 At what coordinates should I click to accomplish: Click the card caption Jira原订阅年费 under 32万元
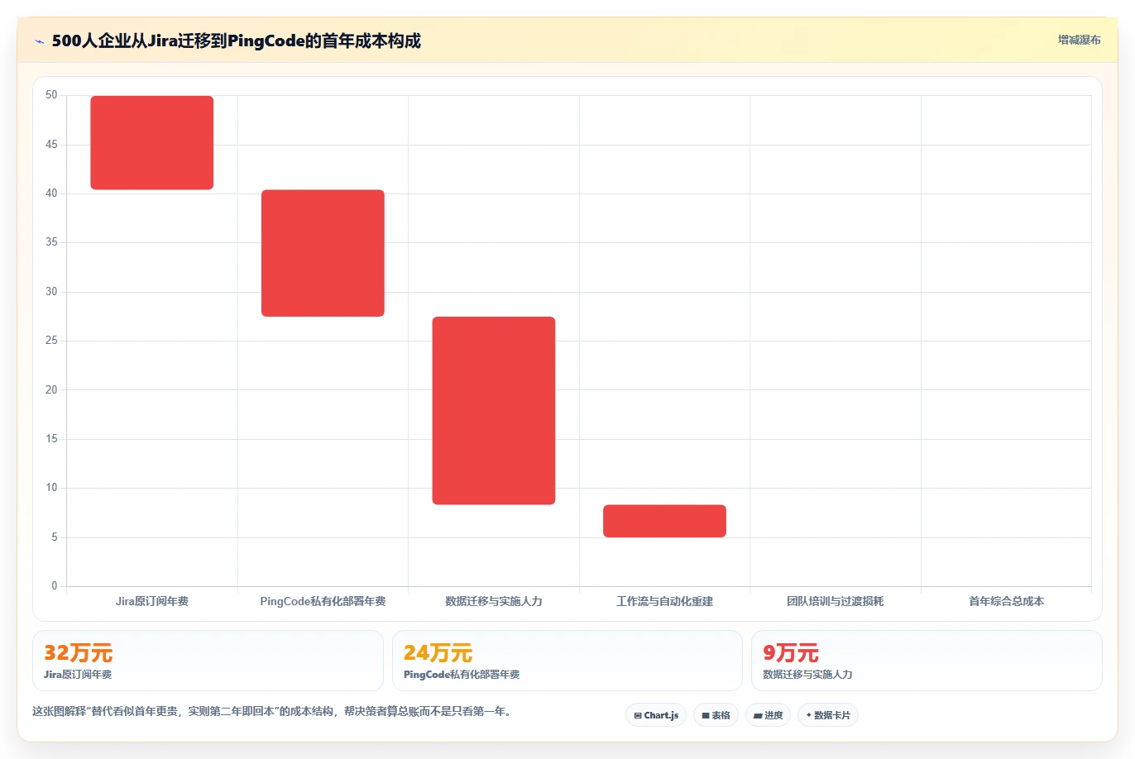78,675
